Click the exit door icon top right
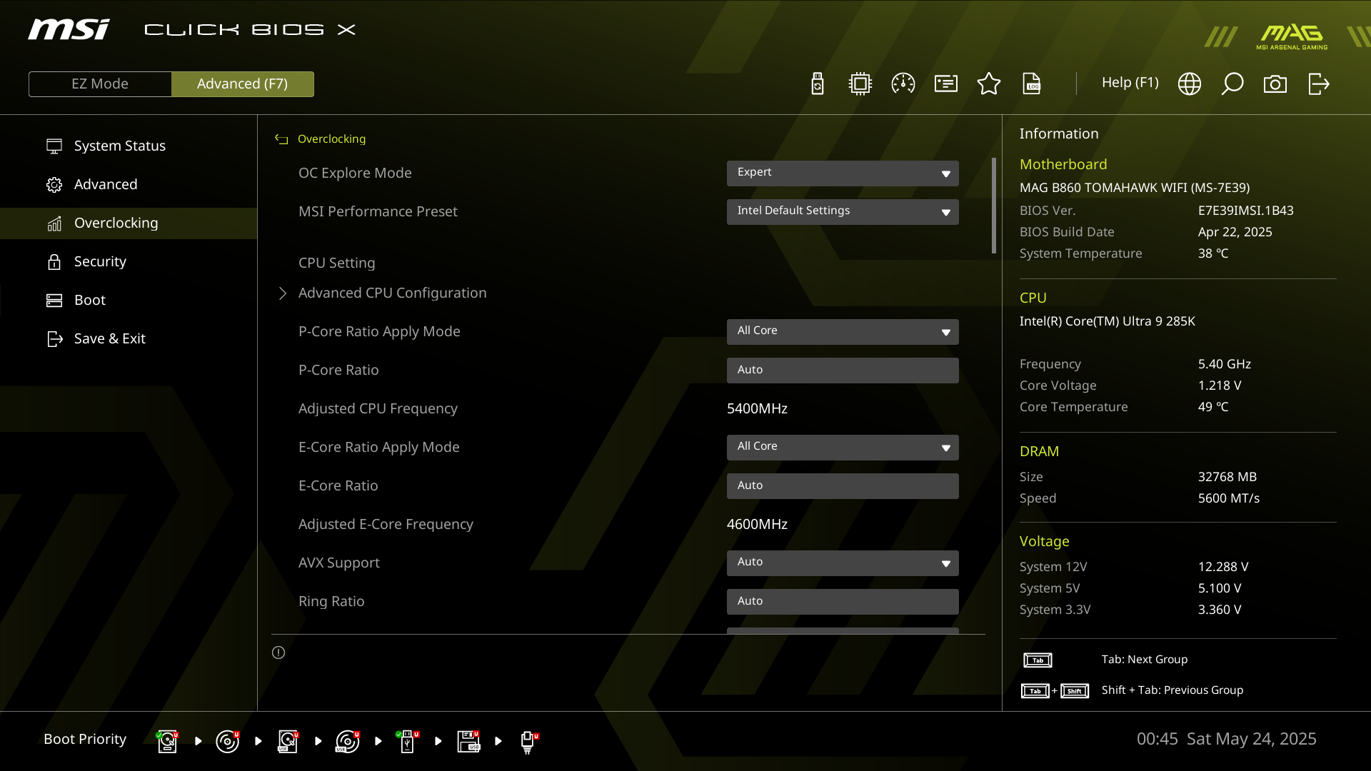 pyautogui.click(x=1318, y=84)
